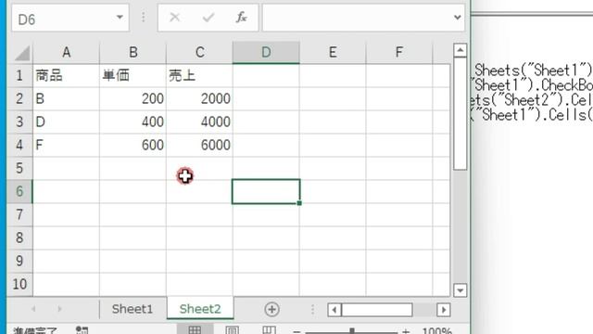Click the zoom out minus button
The height and width of the screenshot is (334, 593).
point(296,332)
